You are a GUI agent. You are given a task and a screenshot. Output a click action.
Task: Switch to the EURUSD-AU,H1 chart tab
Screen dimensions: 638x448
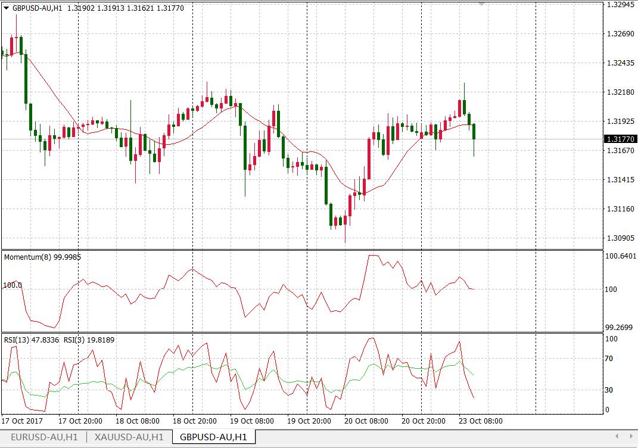[44, 437]
